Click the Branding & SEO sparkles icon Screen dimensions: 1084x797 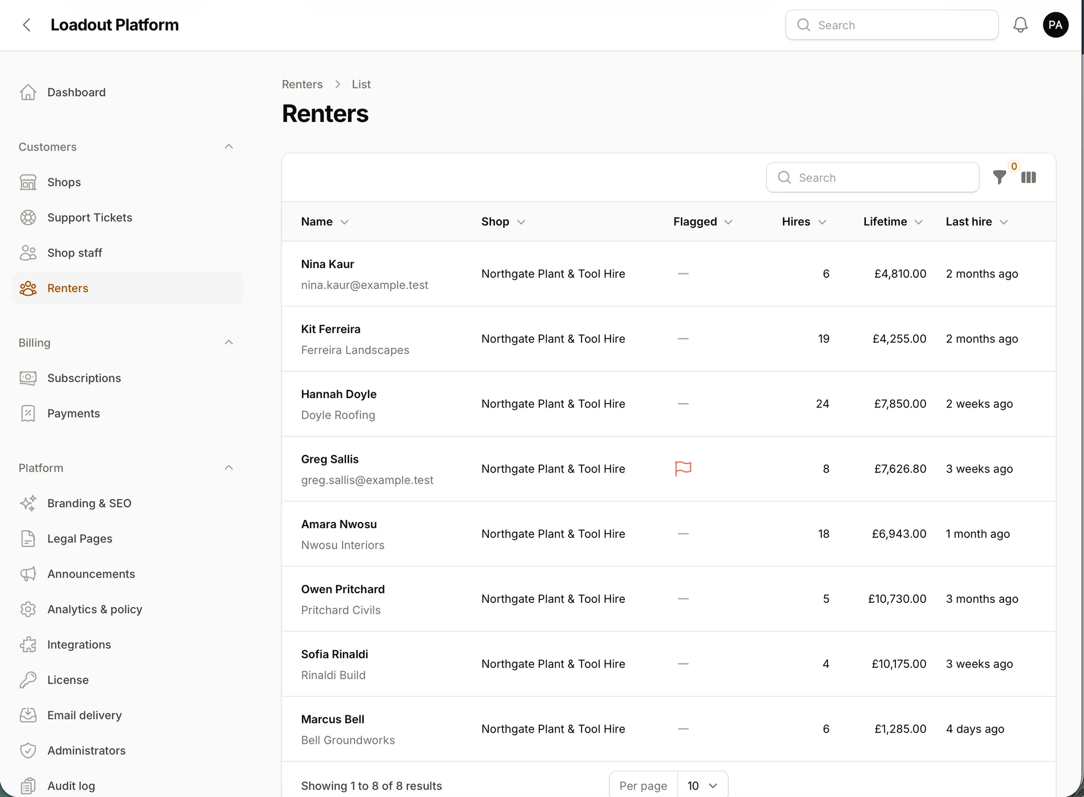pyautogui.click(x=28, y=503)
